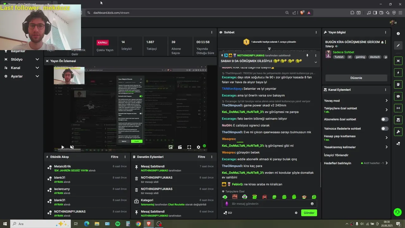Image resolution: width=405 pixels, height=228 pixels.
Task: Open pinned message options menu
Action: (315, 55)
